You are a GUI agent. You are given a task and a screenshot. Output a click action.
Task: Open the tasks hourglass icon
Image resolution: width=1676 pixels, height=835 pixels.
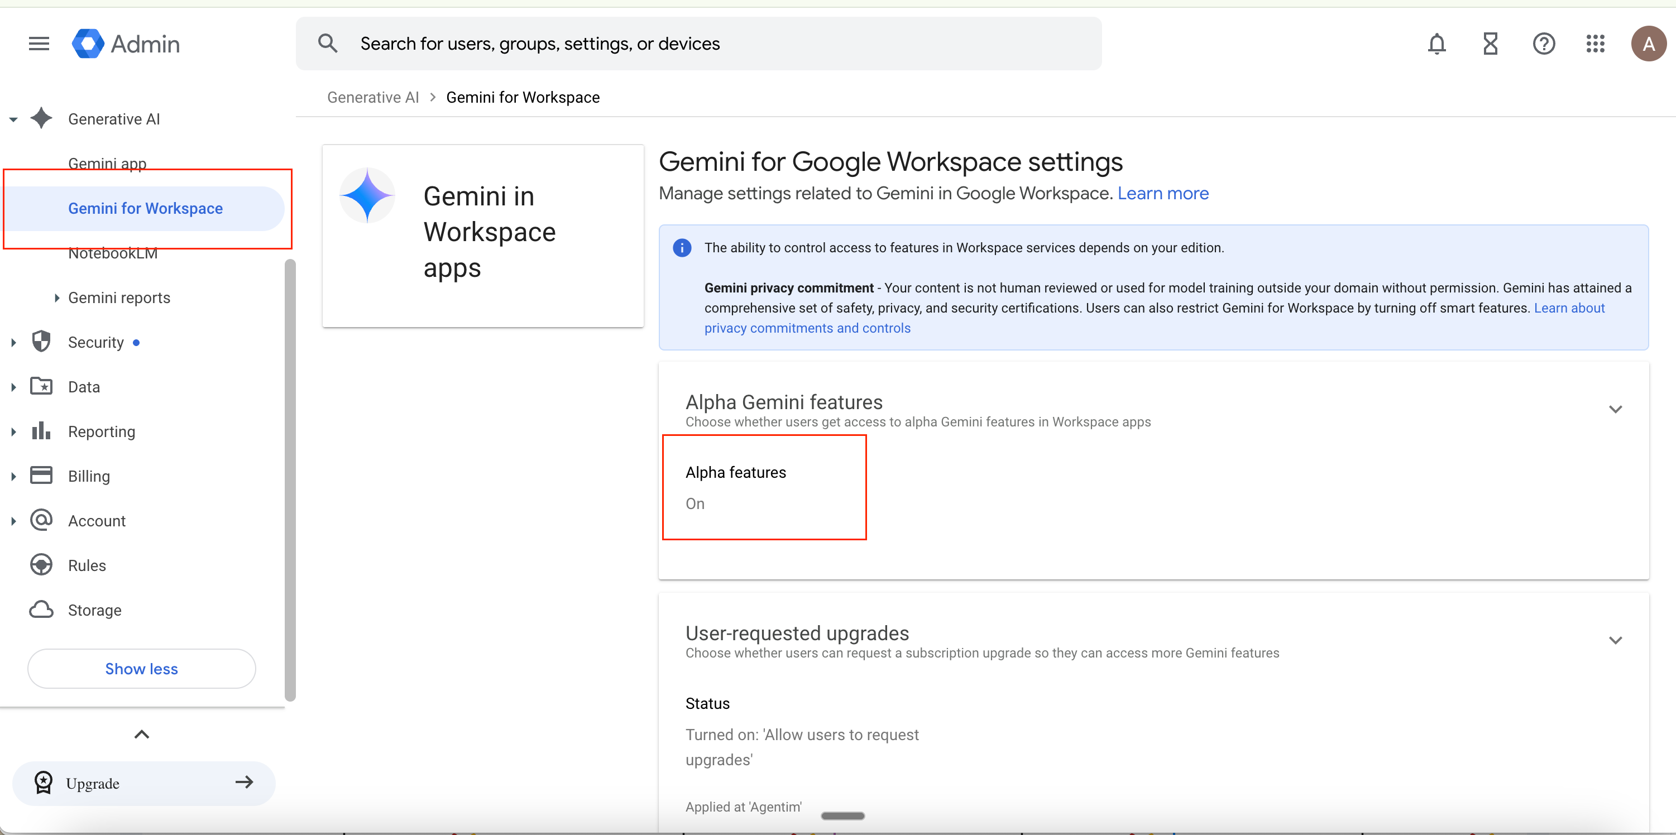1490,44
